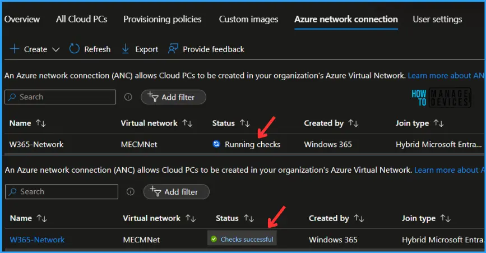Sort upper table by Join type arrows

tap(438, 123)
